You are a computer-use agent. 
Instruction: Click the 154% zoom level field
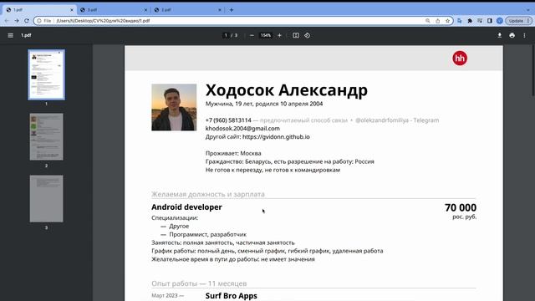(266, 35)
